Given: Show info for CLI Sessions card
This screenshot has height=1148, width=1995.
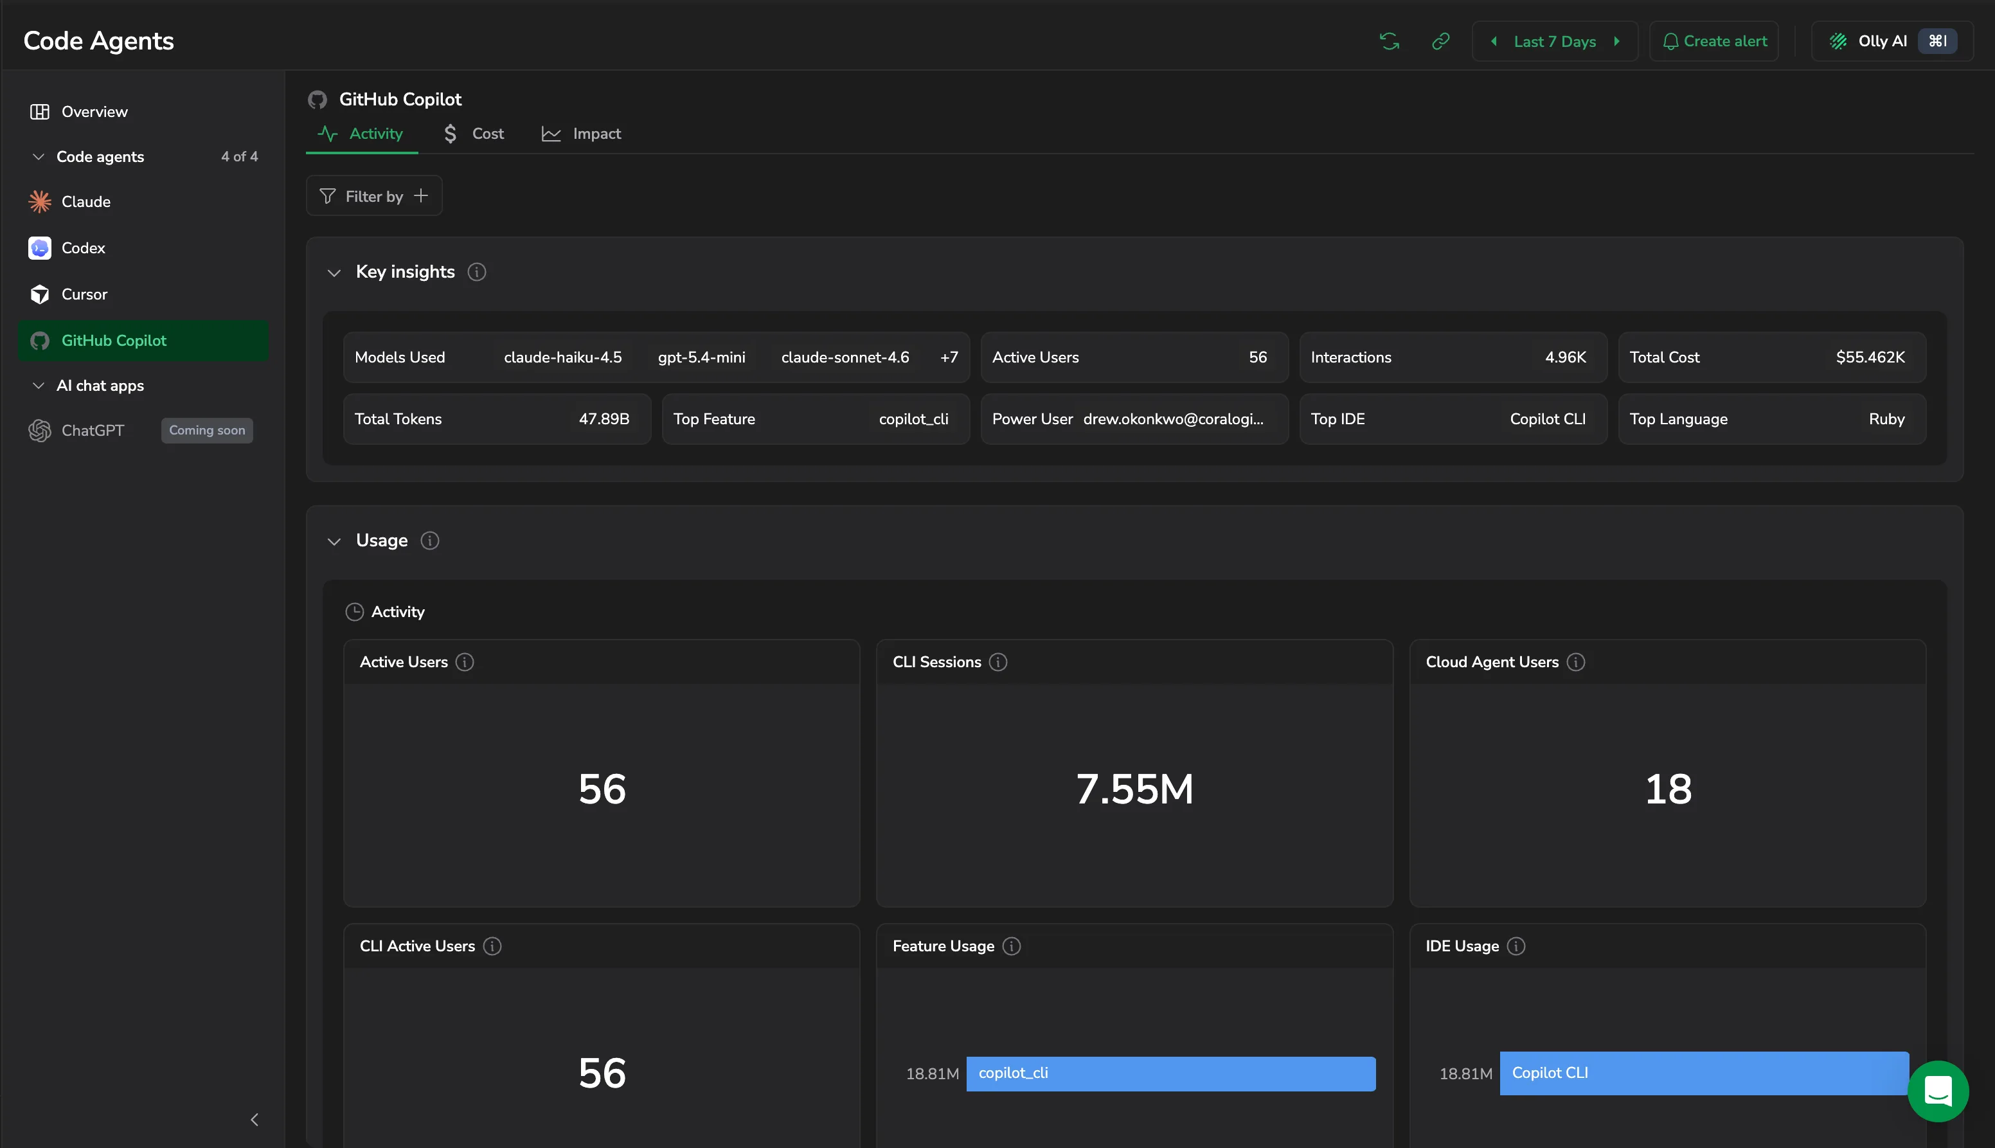Looking at the screenshot, I should click(998, 662).
